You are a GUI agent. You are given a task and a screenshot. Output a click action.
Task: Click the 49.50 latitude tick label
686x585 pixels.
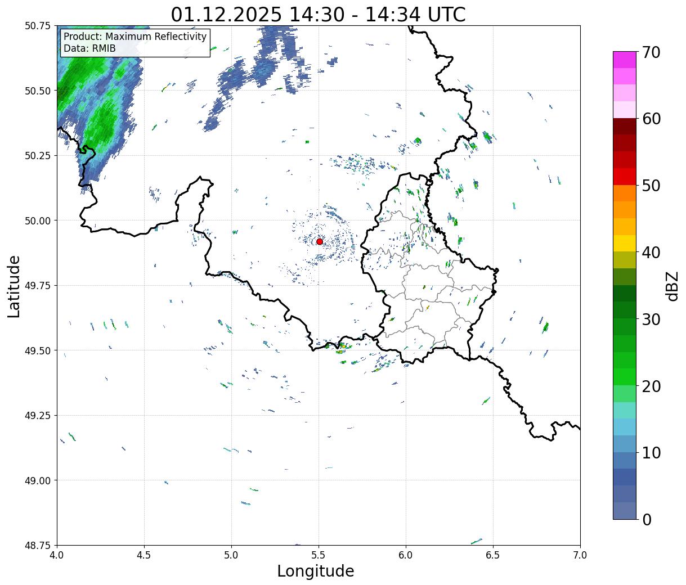38,350
